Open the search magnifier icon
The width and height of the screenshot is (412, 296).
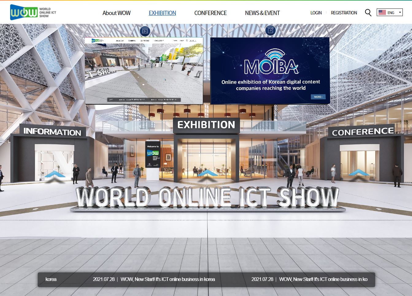click(368, 13)
